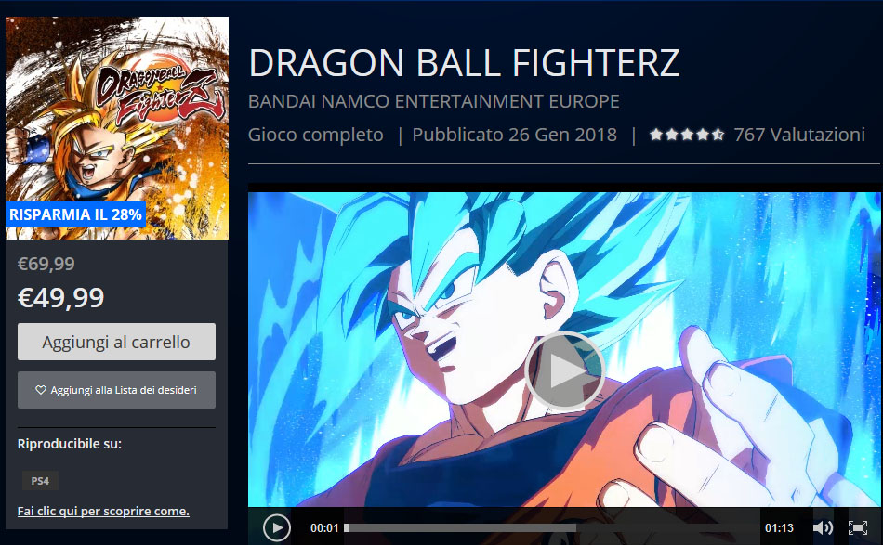The width and height of the screenshot is (883, 545).
Task: Open the Fai clic qui per scoprire come link
Action: click(103, 511)
